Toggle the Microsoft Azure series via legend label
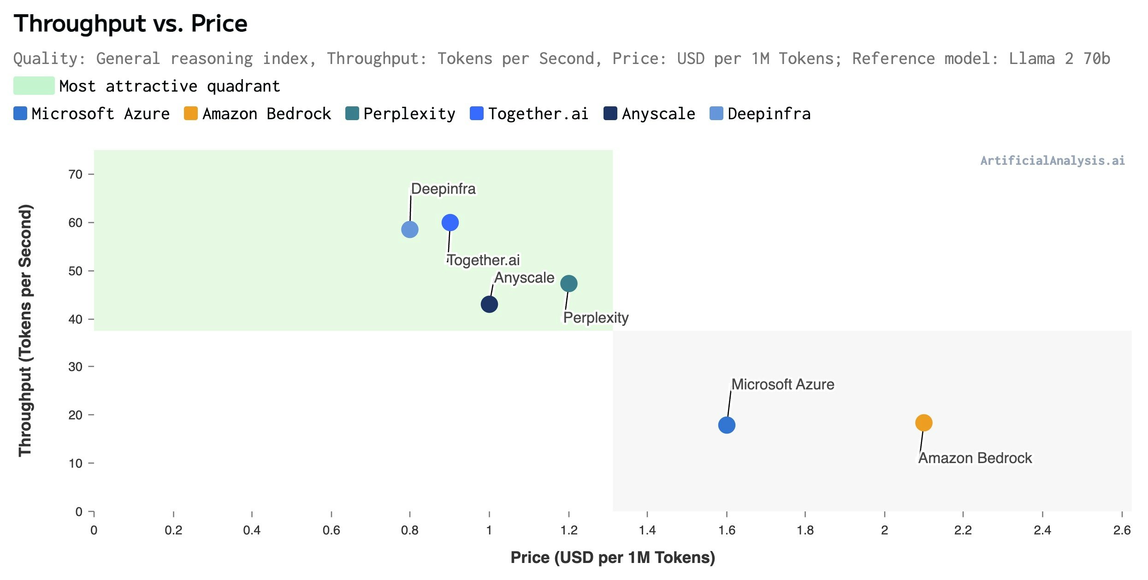 [101, 114]
